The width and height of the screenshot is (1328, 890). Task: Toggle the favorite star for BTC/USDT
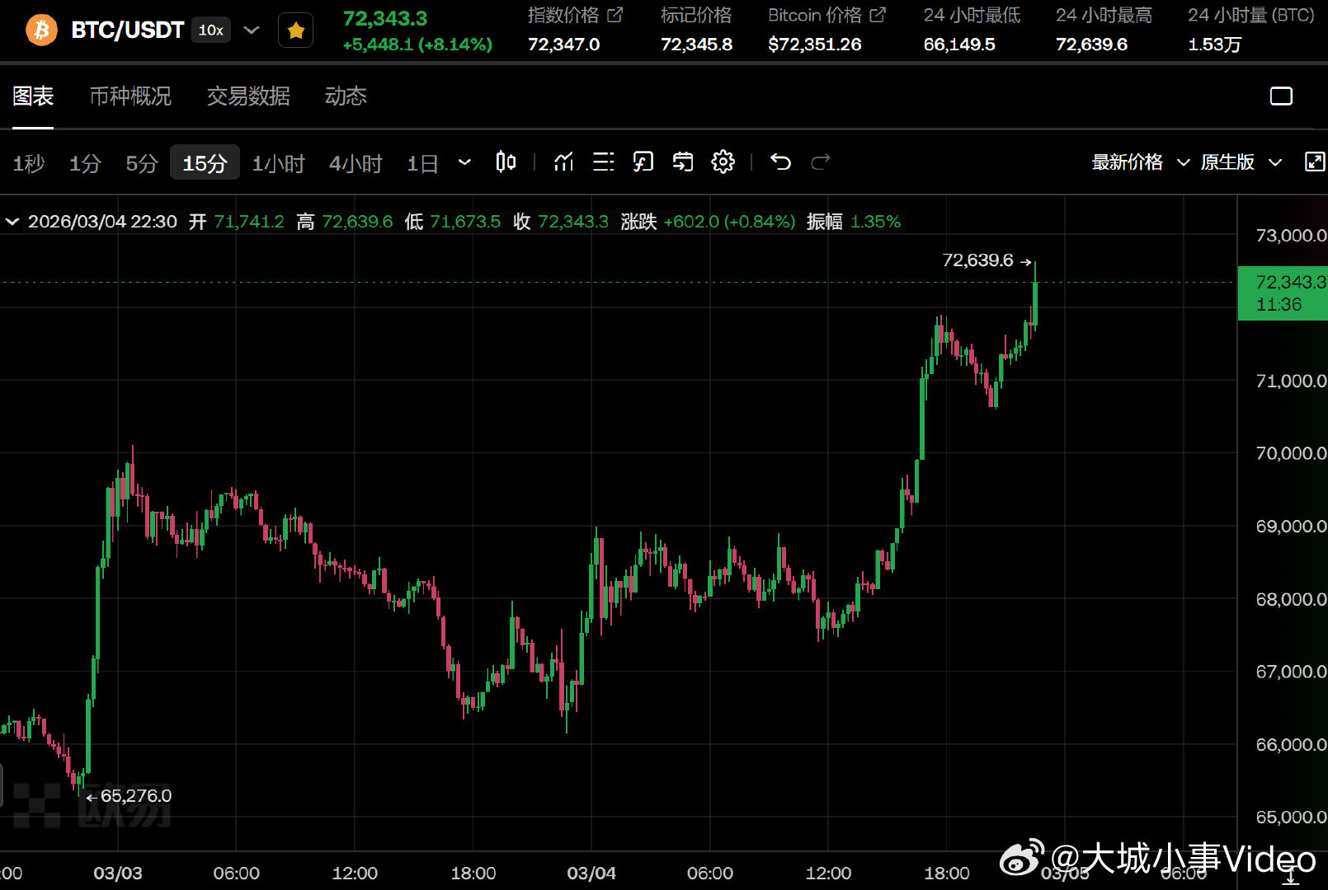point(295,29)
